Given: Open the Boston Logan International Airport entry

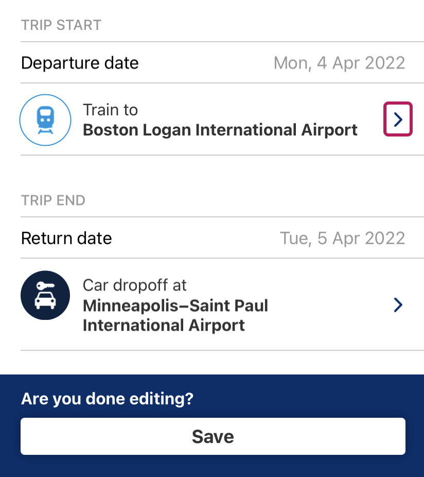Looking at the screenshot, I should click(220, 130).
